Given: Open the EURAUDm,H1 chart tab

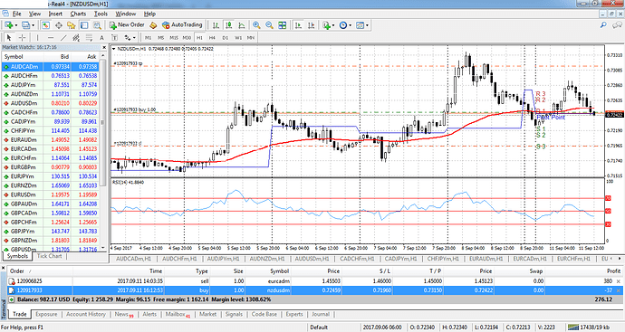Looking at the screenshot, I should tap(486, 259).
